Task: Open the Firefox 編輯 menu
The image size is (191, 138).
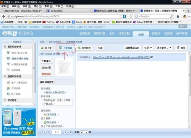Action: tap(16, 6)
